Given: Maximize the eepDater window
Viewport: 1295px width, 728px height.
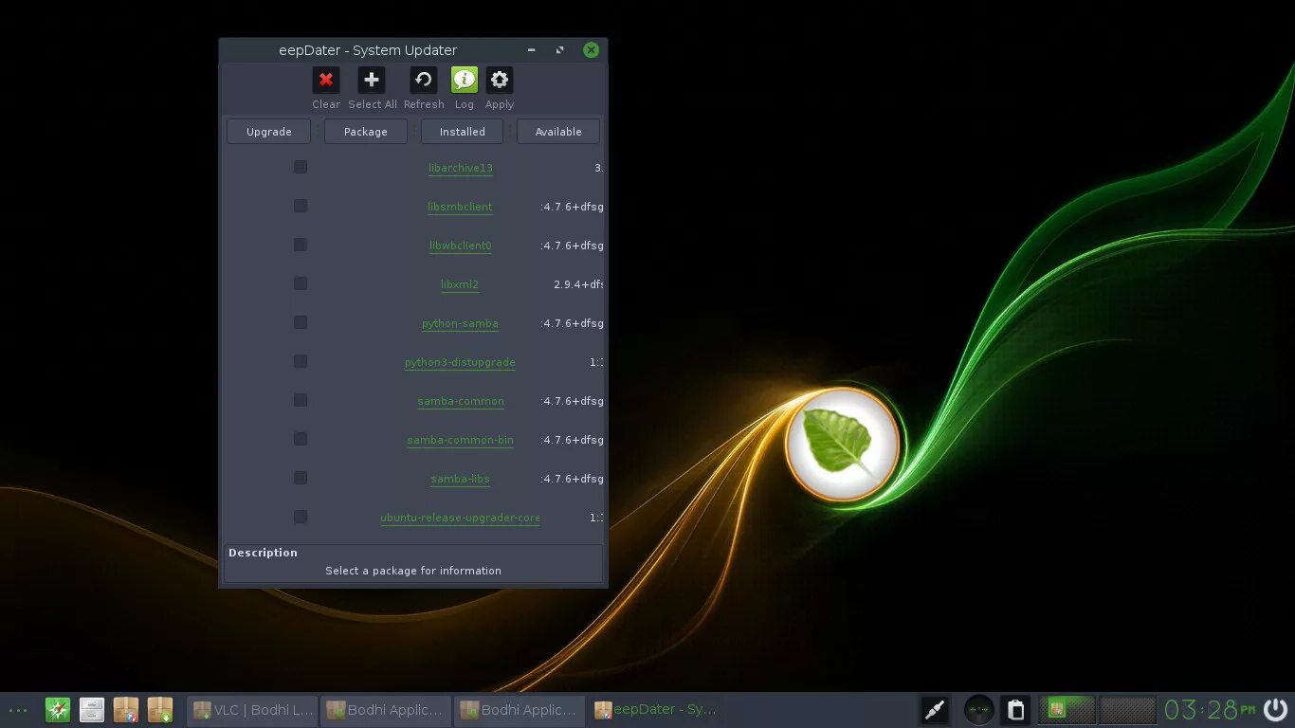Looking at the screenshot, I should [559, 50].
